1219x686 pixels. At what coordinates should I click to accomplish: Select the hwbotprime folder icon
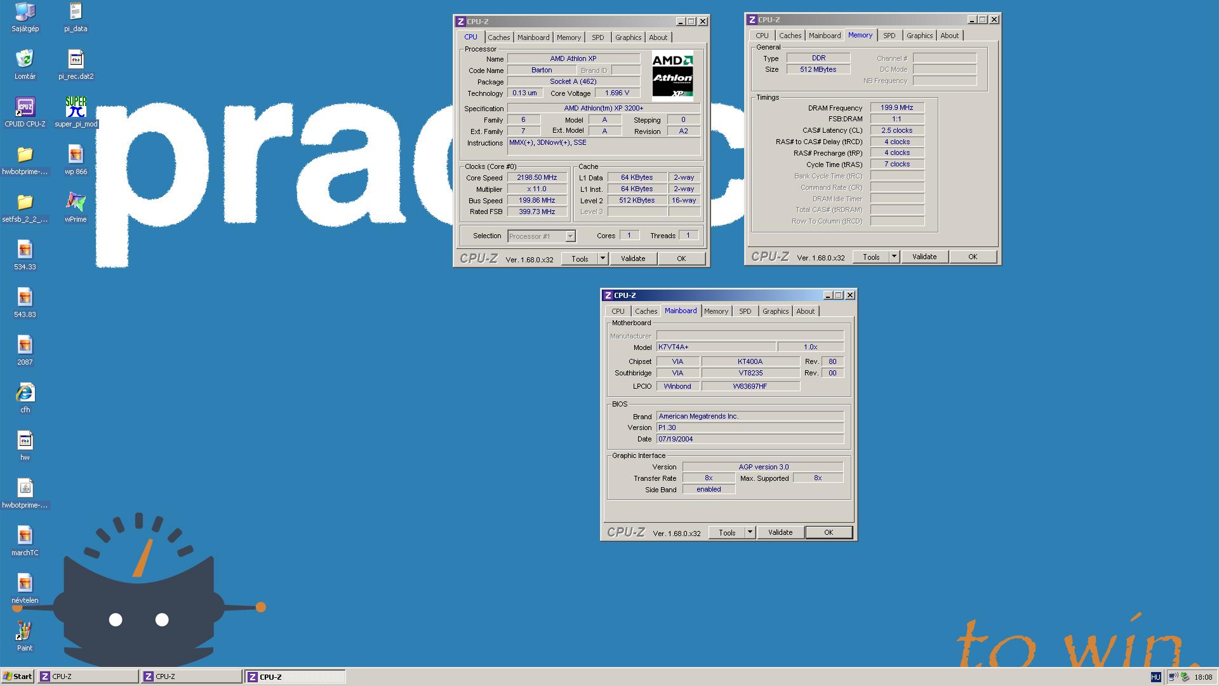25,160
